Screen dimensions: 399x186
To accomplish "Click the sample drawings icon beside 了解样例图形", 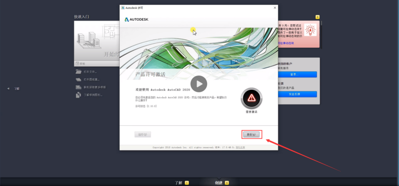I will point(78,95).
